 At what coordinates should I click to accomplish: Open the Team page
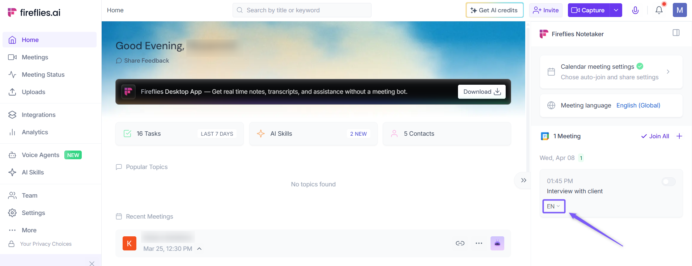[x=50, y=195]
